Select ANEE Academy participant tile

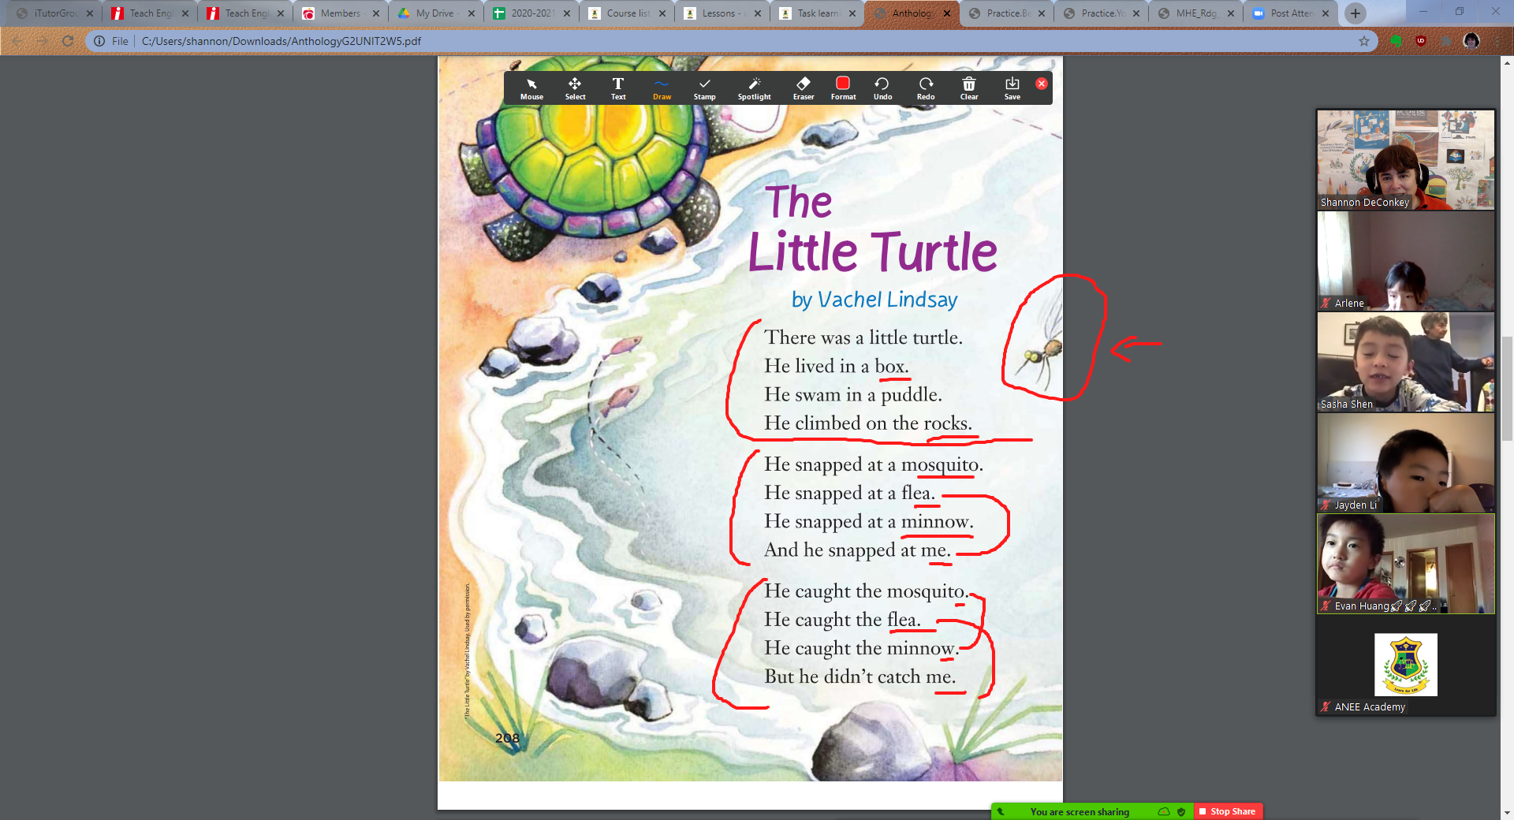click(x=1406, y=665)
